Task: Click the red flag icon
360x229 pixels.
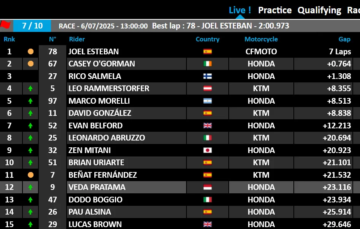Action: point(5,25)
